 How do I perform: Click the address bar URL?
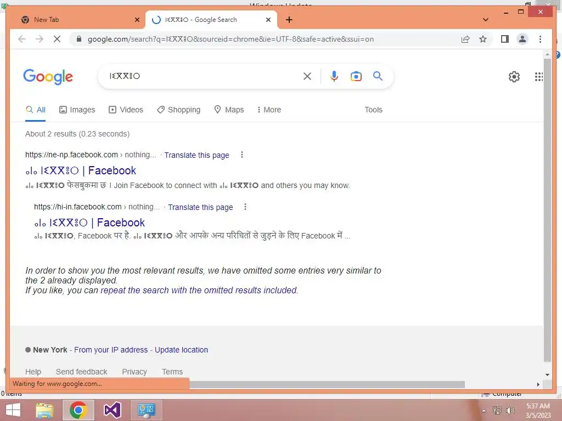coord(231,39)
